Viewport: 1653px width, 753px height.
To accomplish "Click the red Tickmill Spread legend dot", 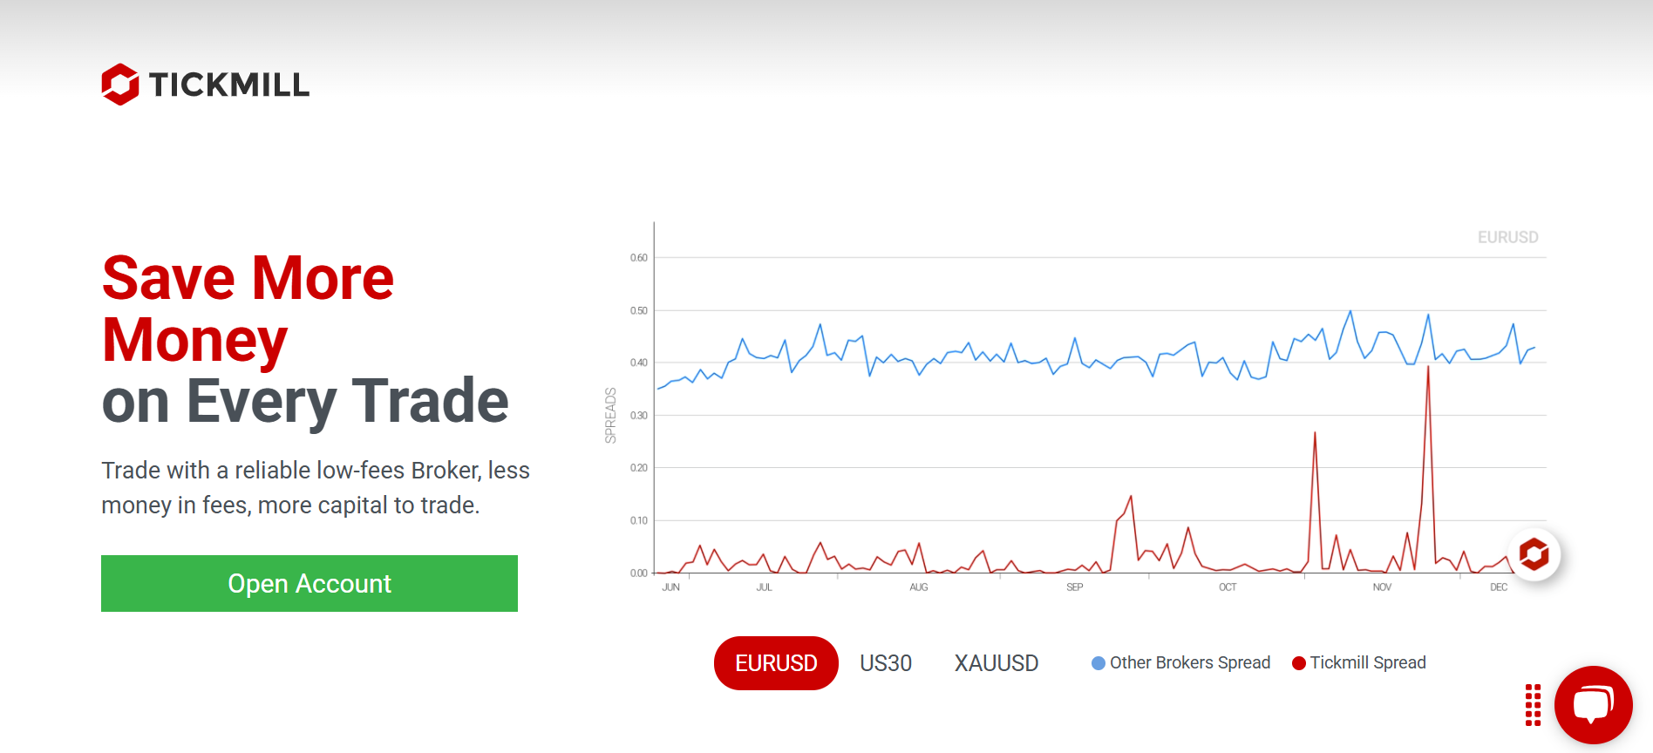I will pyautogui.click(x=1299, y=663).
